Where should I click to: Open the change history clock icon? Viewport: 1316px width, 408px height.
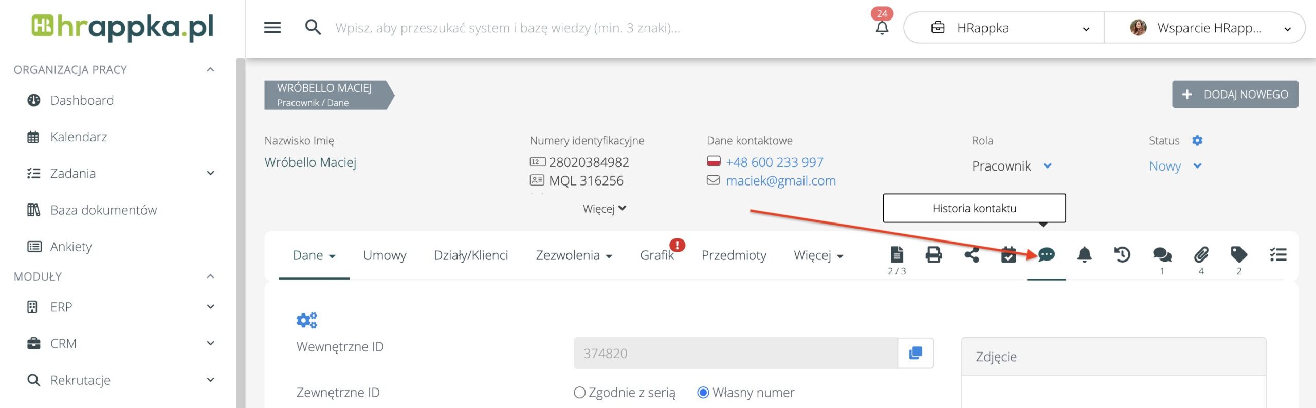1122,255
